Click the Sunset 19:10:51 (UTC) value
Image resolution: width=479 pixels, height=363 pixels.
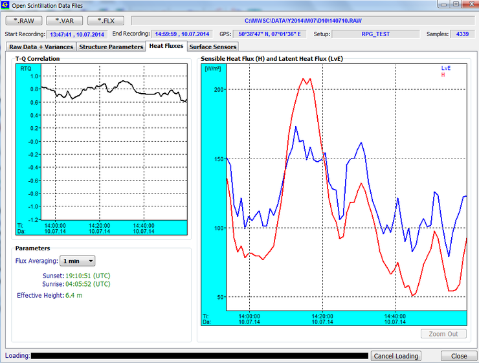pos(87,276)
